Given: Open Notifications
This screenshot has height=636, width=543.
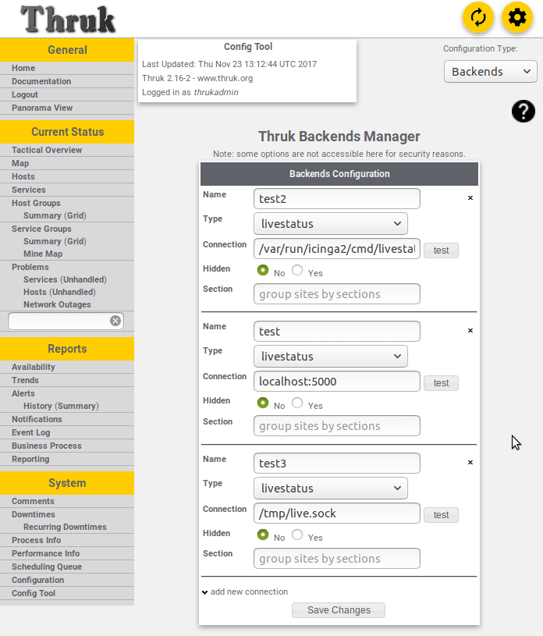Looking at the screenshot, I should [x=37, y=419].
